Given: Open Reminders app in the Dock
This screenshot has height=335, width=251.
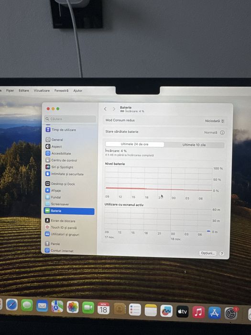Looking at the screenshot, I should click(x=135, y=310).
